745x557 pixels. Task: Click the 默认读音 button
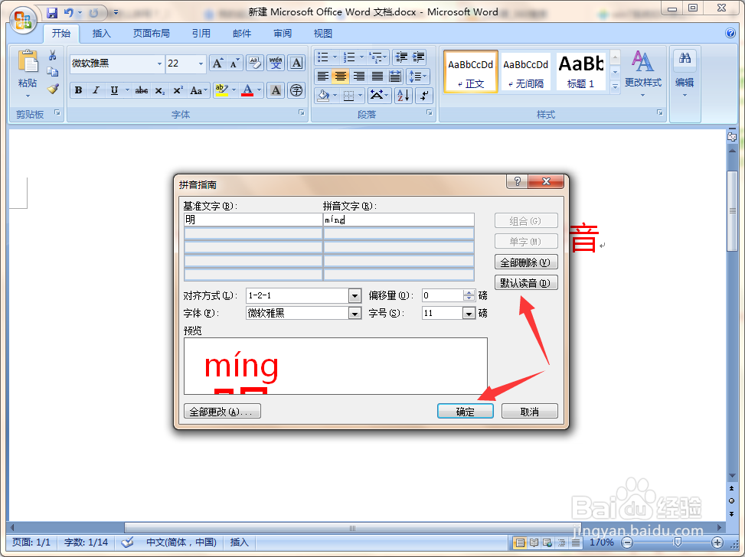(526, 283)
